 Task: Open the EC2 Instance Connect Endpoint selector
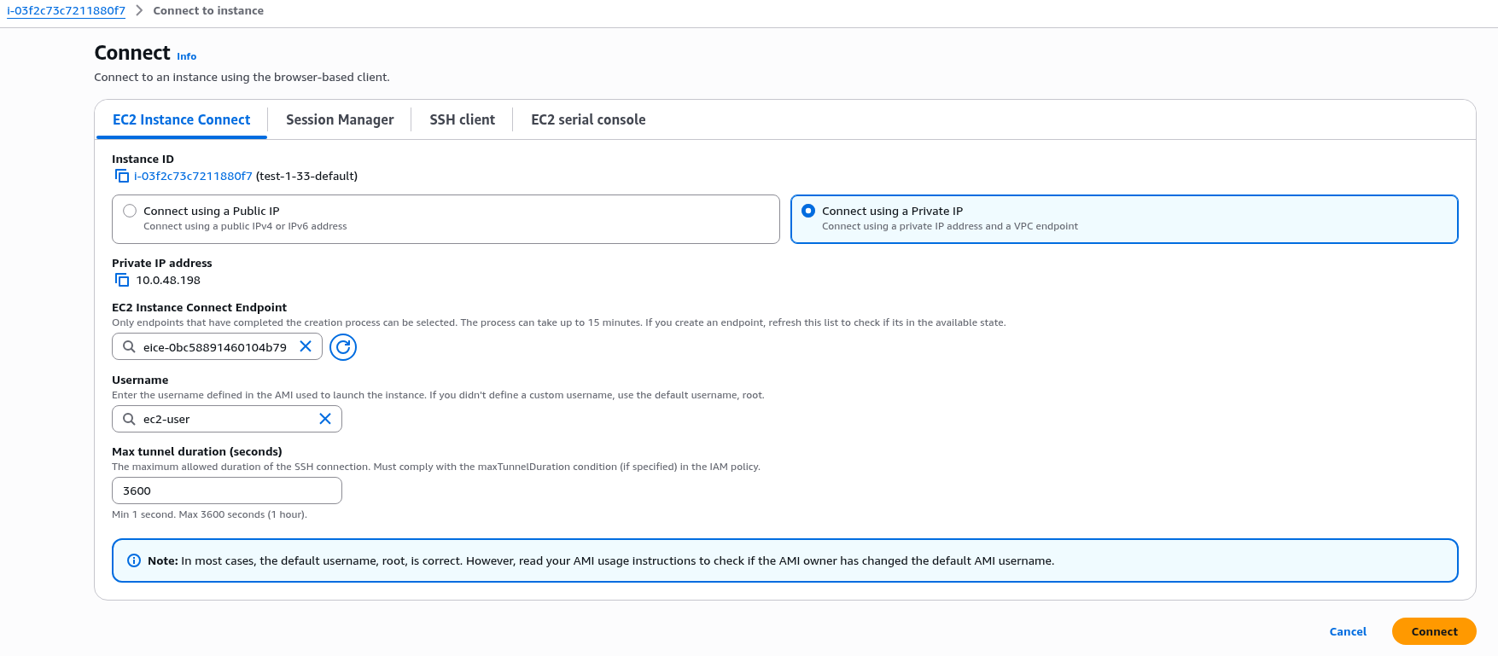tap(217, 346)
